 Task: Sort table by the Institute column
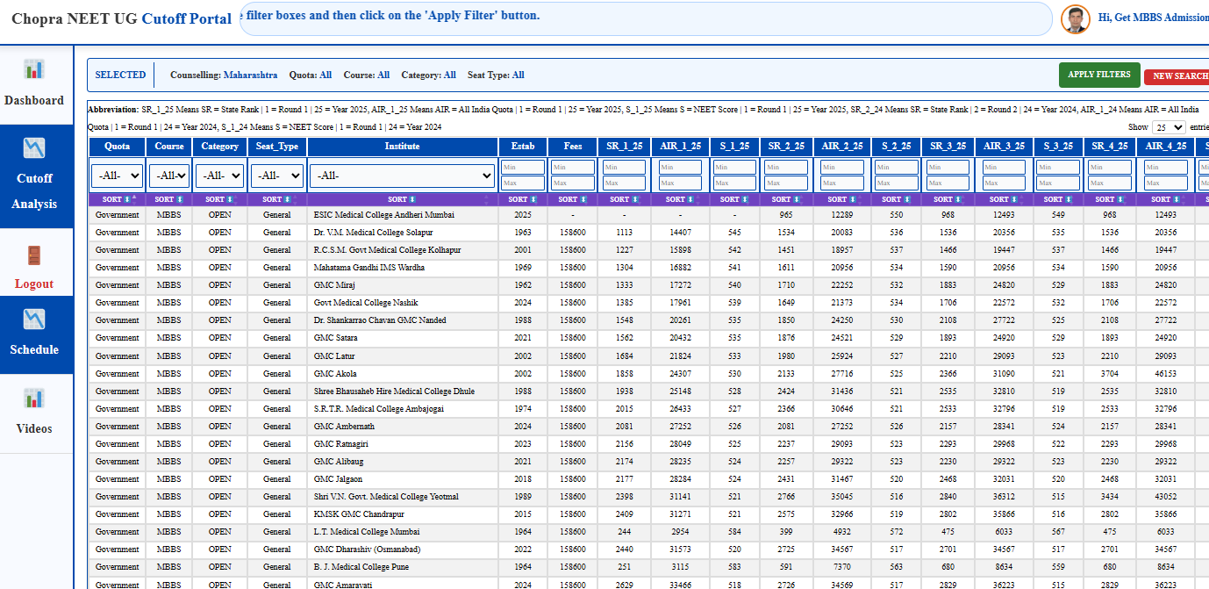[402, 200]
